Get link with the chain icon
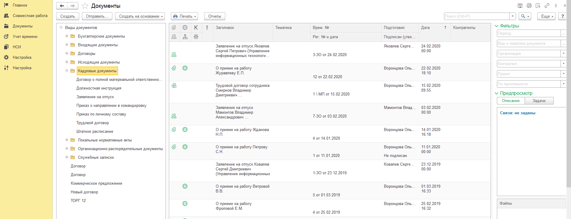Screen dimensions: 571x219 click(547, 6)
